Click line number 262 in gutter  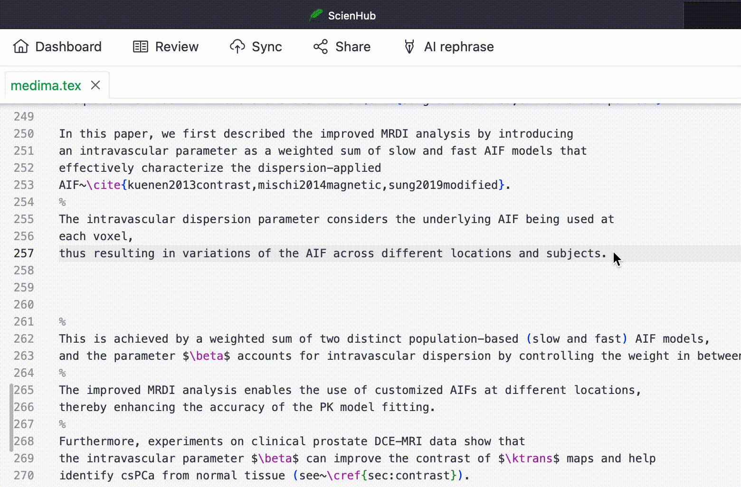[24, 339]
